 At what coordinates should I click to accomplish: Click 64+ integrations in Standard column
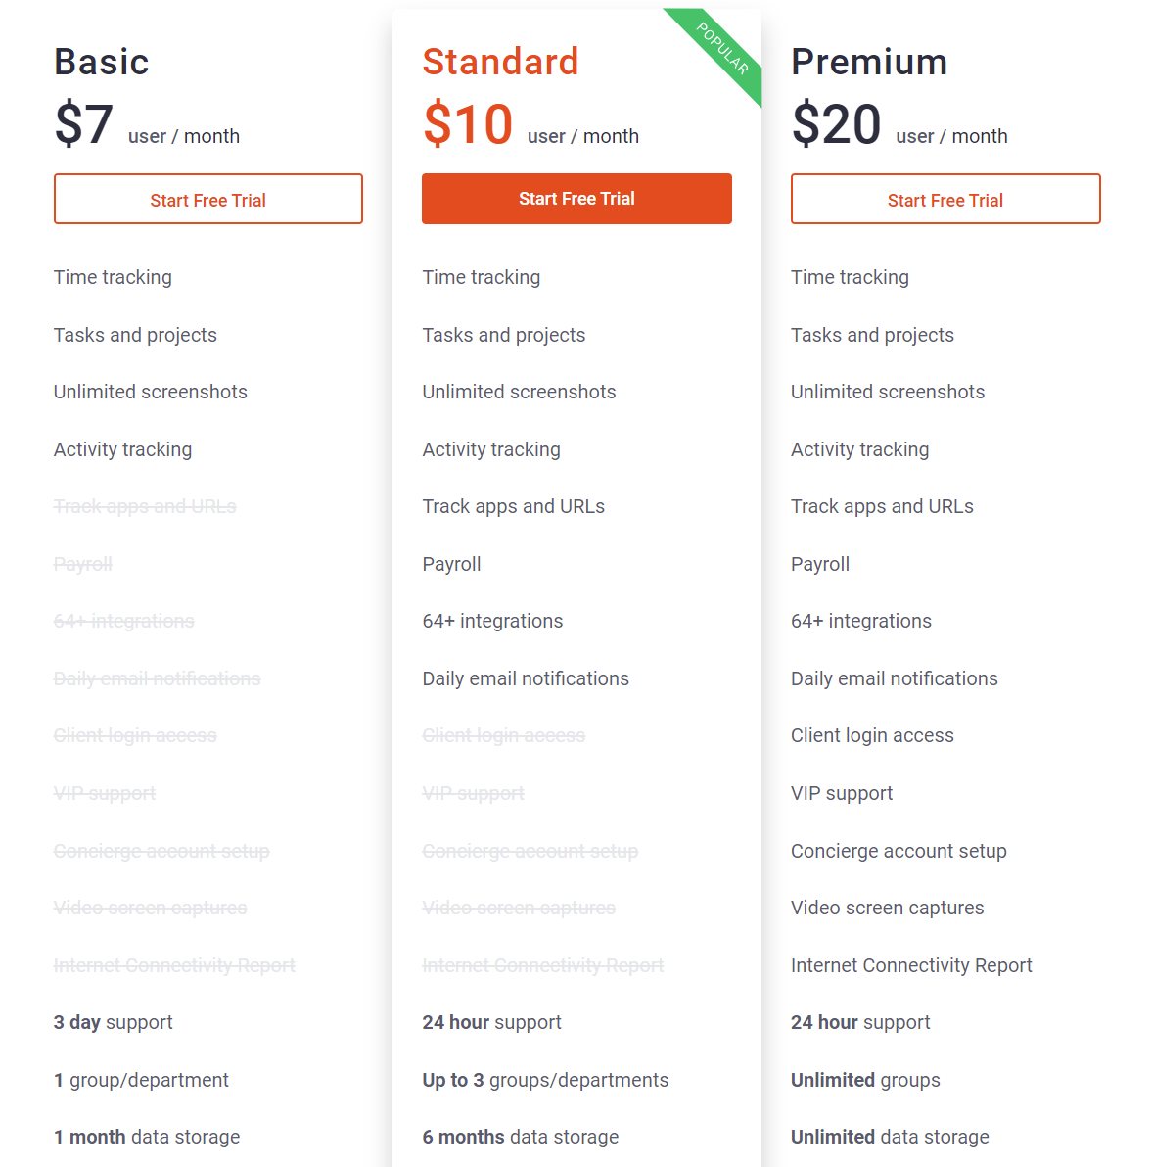(492, 621)
